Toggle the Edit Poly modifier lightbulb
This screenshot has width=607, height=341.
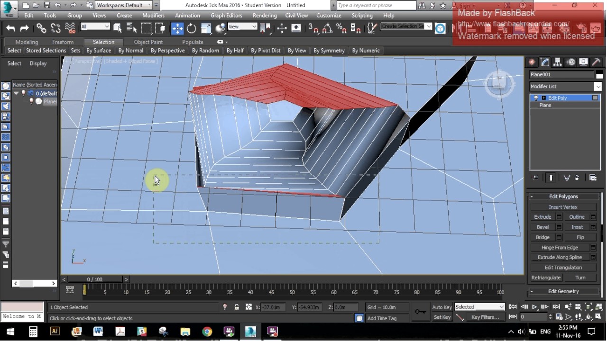point(536,98)
